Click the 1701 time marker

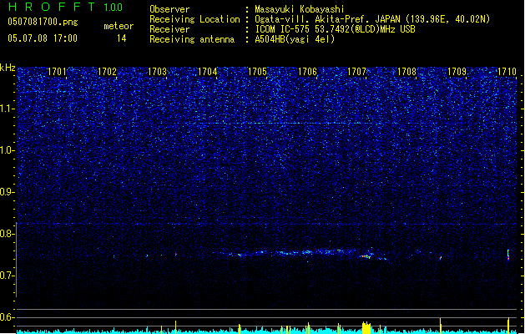(x=57, y=72)
